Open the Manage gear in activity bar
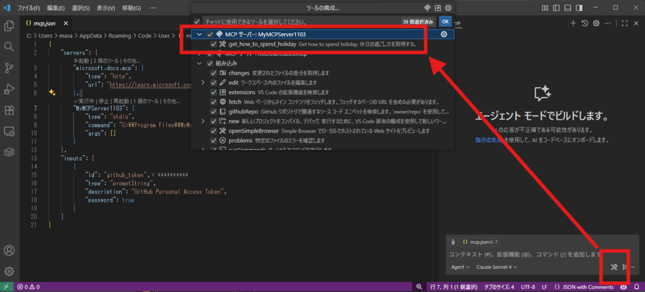645x292 pixels. pyautogui.click(x=9, y=271)
